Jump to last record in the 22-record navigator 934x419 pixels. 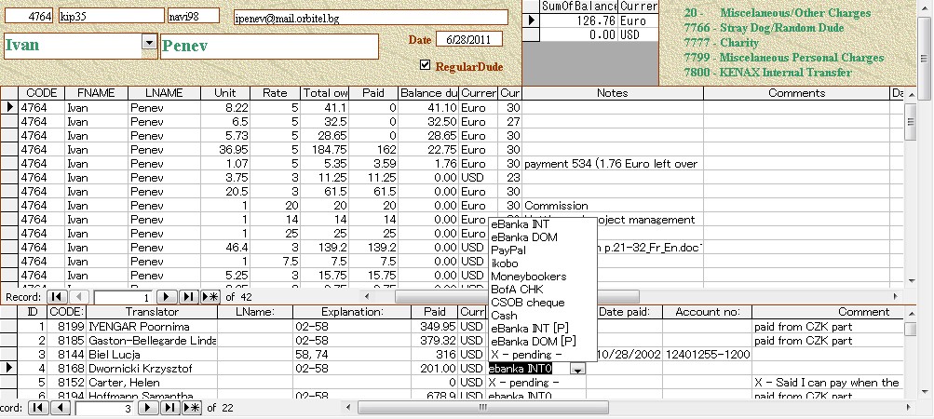tap(169, 408)
